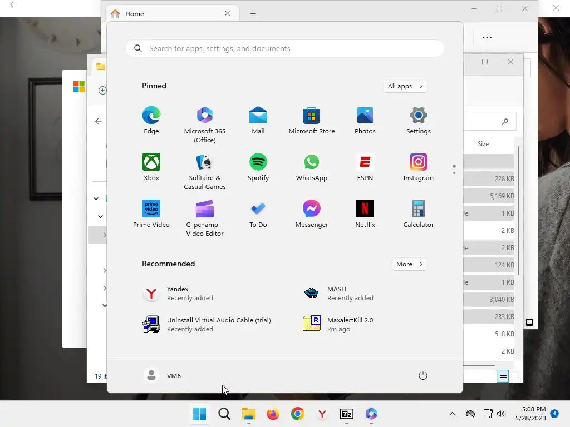Open the clock showing 5:08 PM

[x=530, y=414]
